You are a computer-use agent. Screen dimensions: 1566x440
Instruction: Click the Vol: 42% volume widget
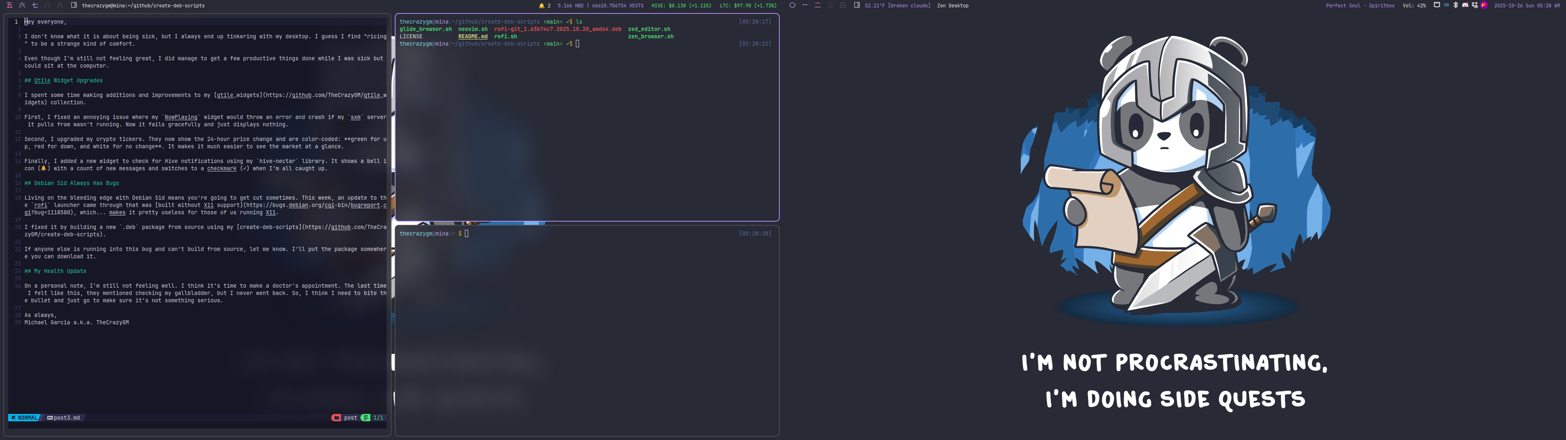click(1414, 5)
